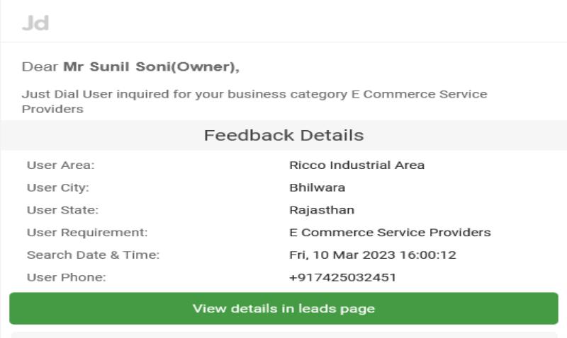
Task: Select the search date Fri, 10 Mar 2023 16:00:12
Action: click(373, 255)
